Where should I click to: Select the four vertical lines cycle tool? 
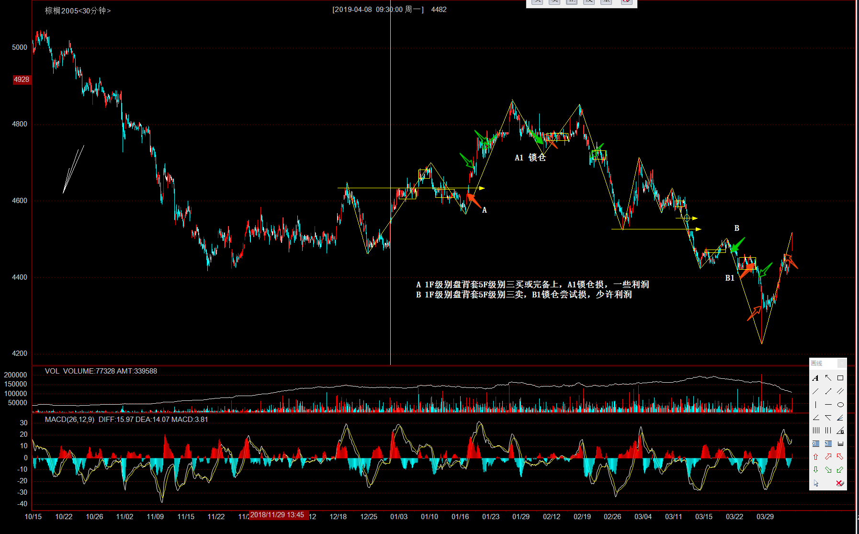coord(815,431)
